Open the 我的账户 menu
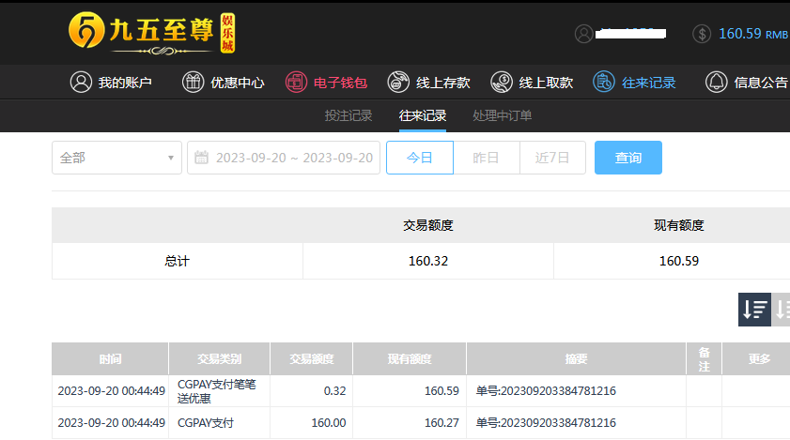The image size is (790, 440). pyautogui.click(x=111, y=82)
